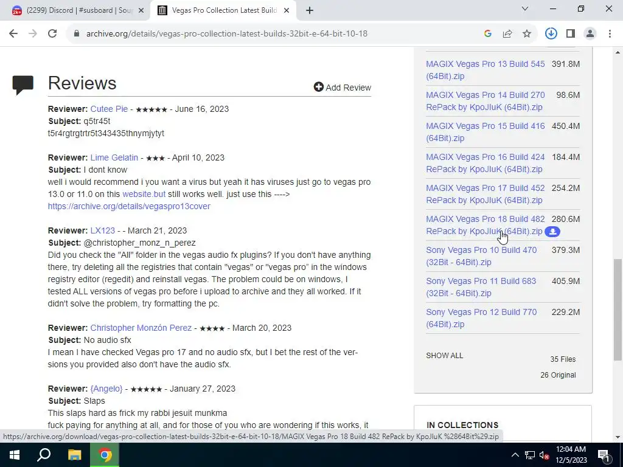Viewport: 623px width, 467px height.
Task: Click the Reviews heading text
Action: [x=82, y=83]
